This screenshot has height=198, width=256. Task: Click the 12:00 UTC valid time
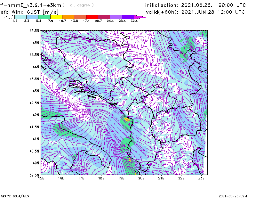(231, 12)
